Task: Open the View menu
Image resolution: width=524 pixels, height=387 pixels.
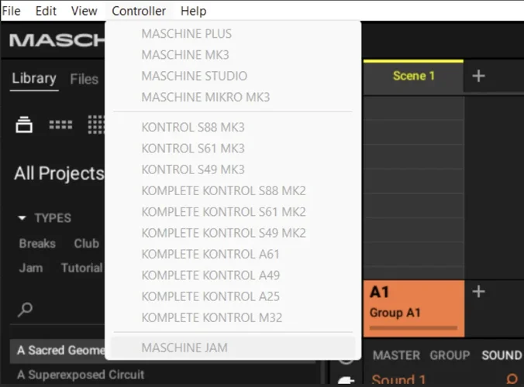Action: (x=84, y=11)
